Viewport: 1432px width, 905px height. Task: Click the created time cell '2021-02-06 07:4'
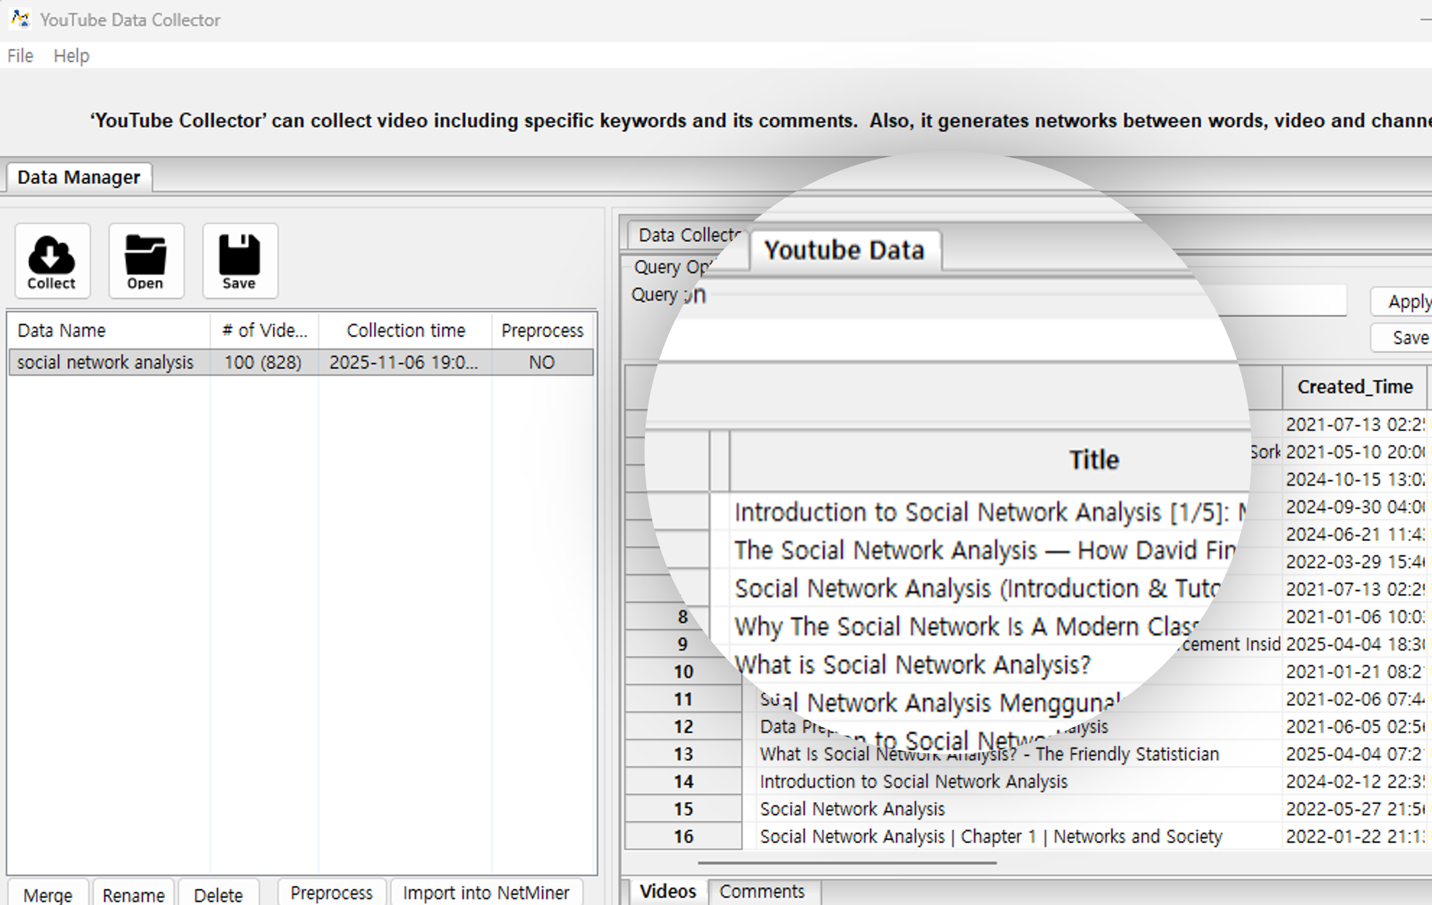click(1355, 699)
